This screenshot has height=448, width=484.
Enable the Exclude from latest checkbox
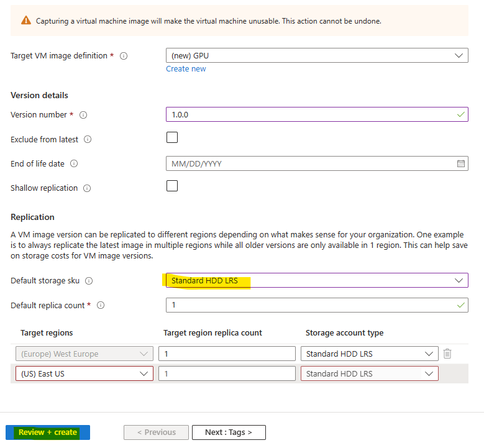(172, 137)
